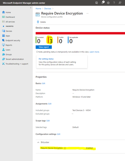Open the portal directory filter icon in header
Image resolution: width=125 pixels, height=161 pixels.
97,3
